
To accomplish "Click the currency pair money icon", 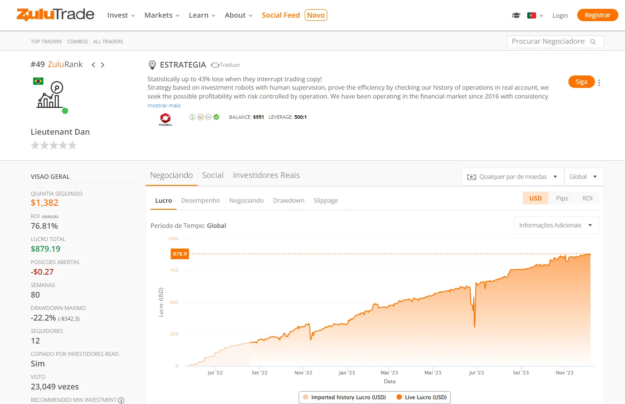I will pos(472,177).
